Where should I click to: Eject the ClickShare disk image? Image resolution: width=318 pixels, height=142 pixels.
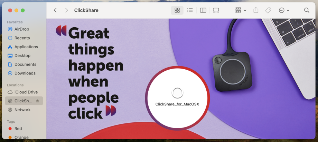37,101
